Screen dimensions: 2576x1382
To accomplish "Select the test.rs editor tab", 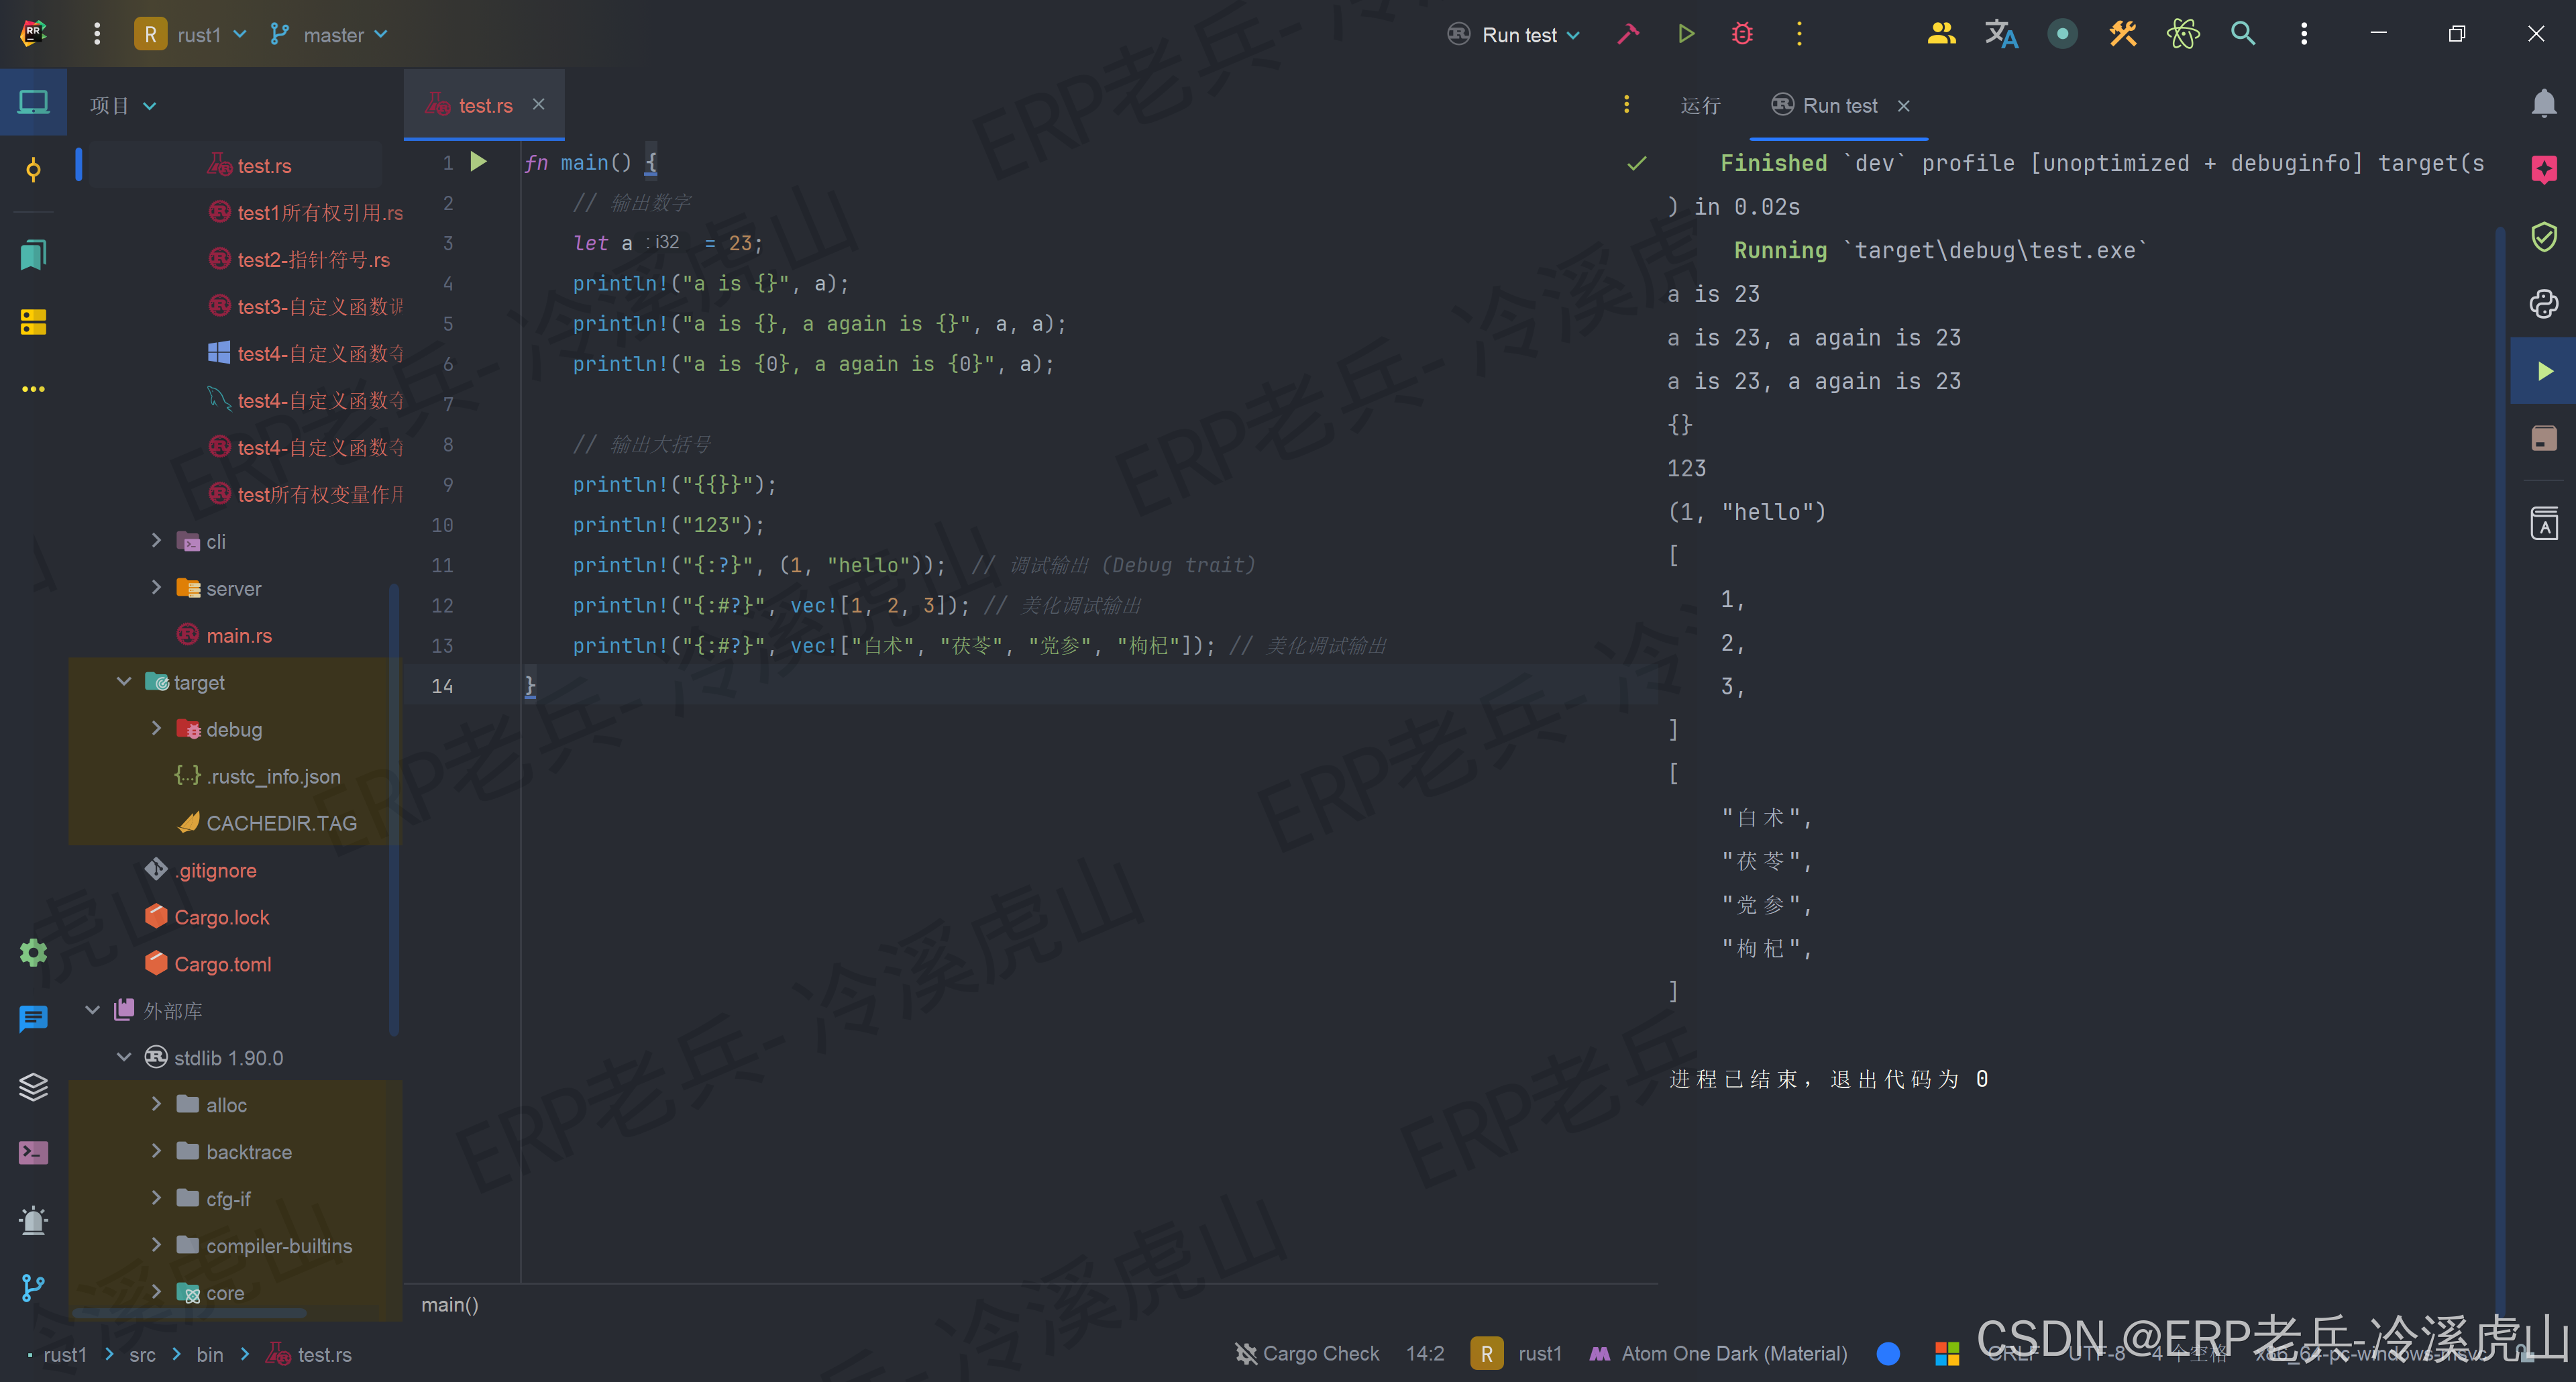I will 484,105.
